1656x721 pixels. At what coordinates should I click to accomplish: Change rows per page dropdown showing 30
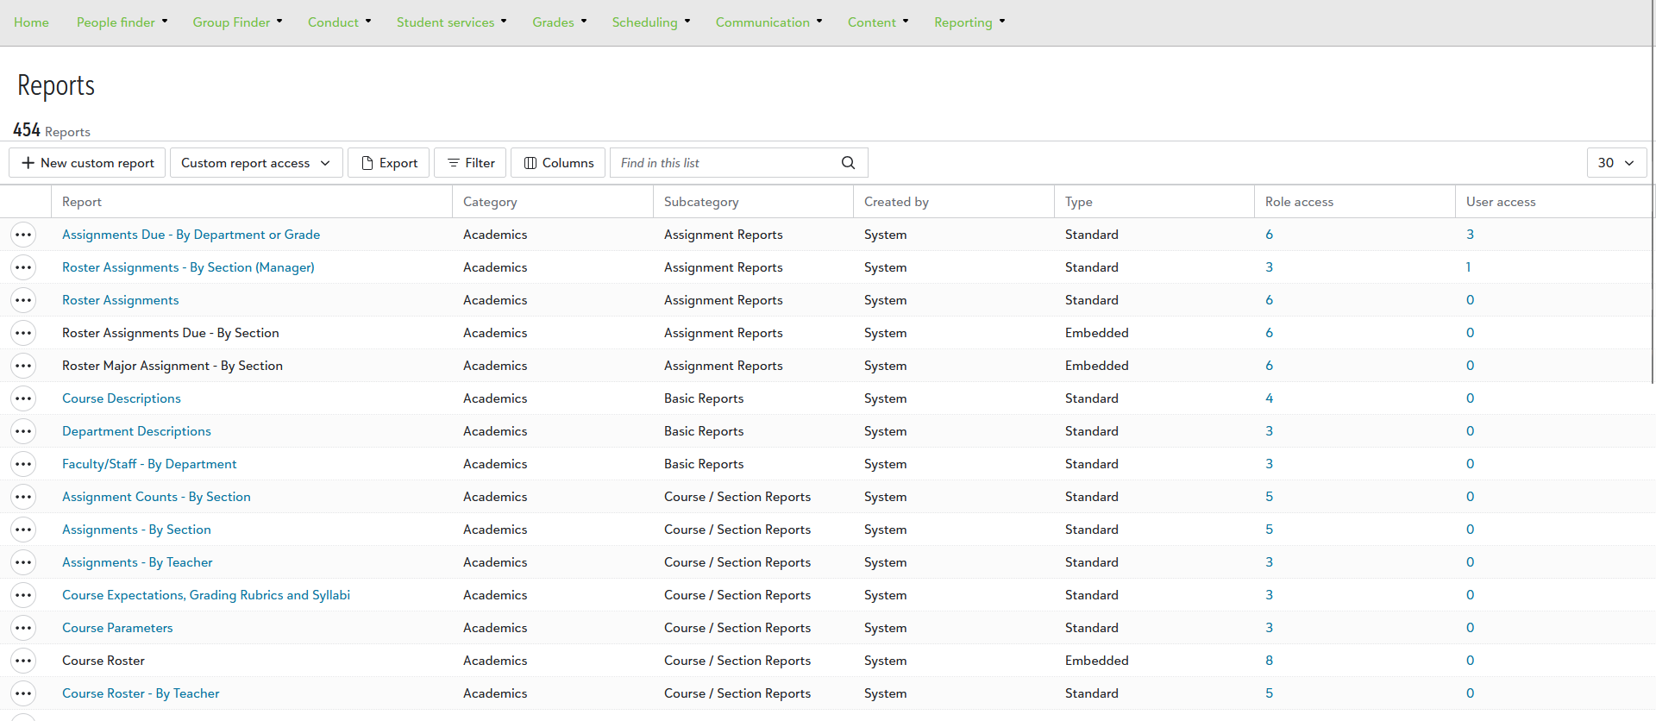[1616, 163]
